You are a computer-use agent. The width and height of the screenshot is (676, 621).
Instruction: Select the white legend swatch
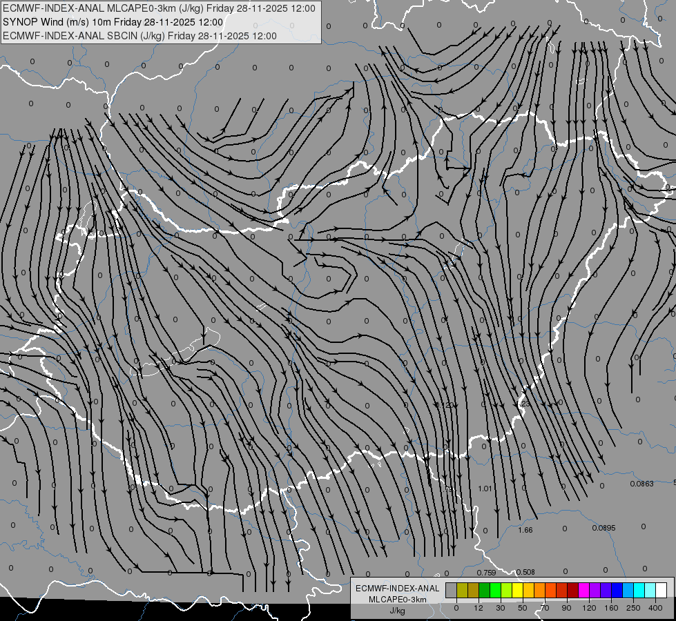661,591
